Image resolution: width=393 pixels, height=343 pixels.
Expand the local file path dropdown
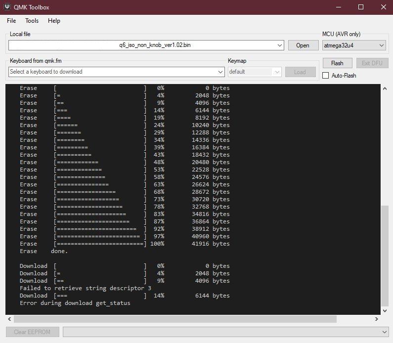pos(280,45)
